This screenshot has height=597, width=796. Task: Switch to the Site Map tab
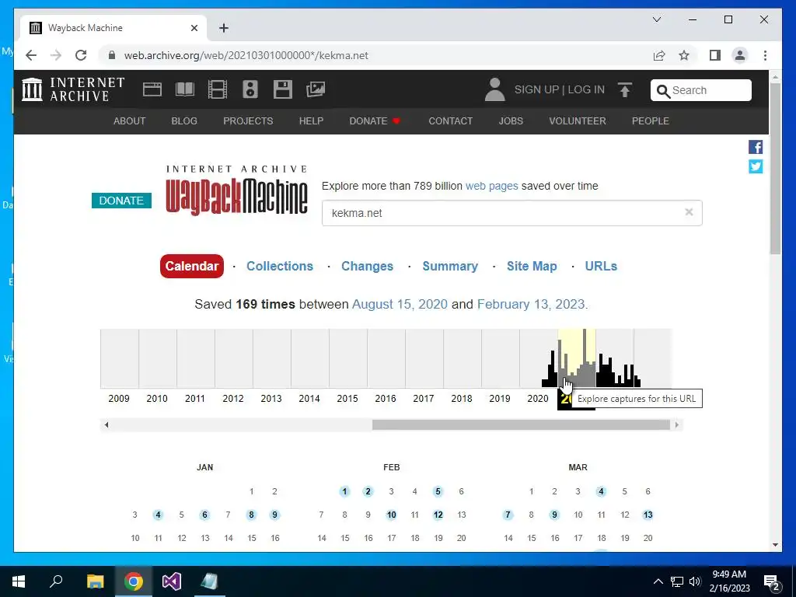[532, 266]
